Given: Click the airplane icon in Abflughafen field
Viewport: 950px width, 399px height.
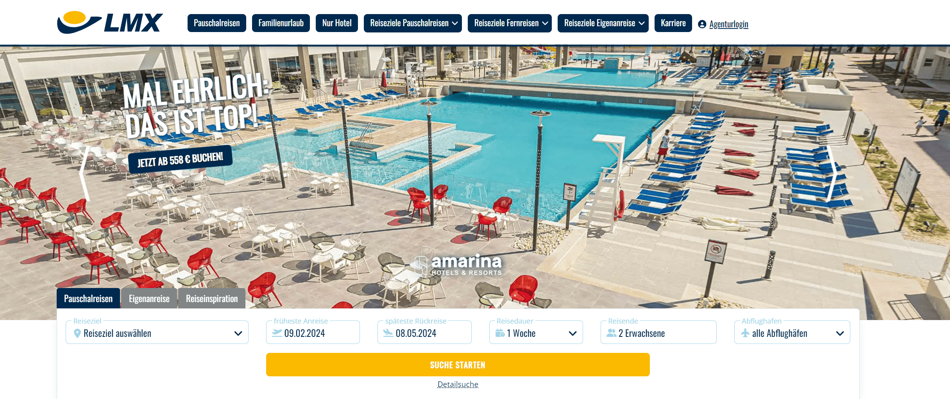Looking at the screenshot, I should coord(745,333).
